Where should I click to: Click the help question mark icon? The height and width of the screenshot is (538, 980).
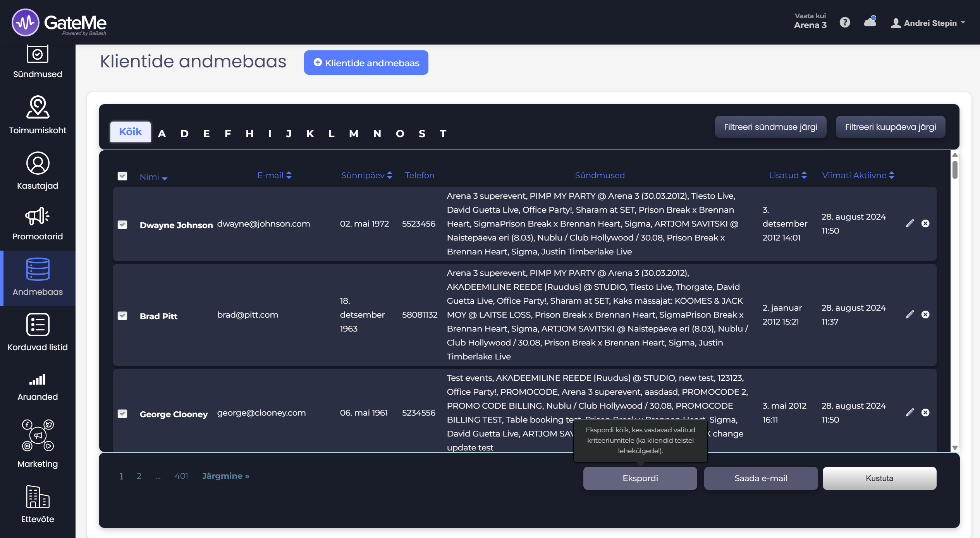coord(845,22)
